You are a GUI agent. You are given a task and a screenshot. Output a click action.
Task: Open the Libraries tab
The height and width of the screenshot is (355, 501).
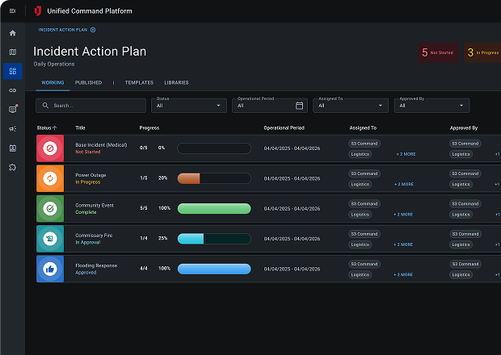pyautogui.click(x=176, y=82)
